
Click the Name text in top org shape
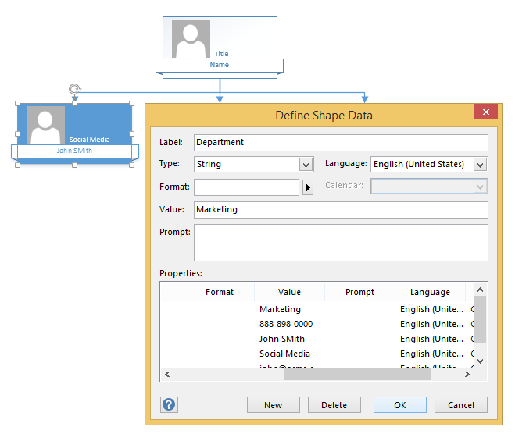[x=220, y=65]
